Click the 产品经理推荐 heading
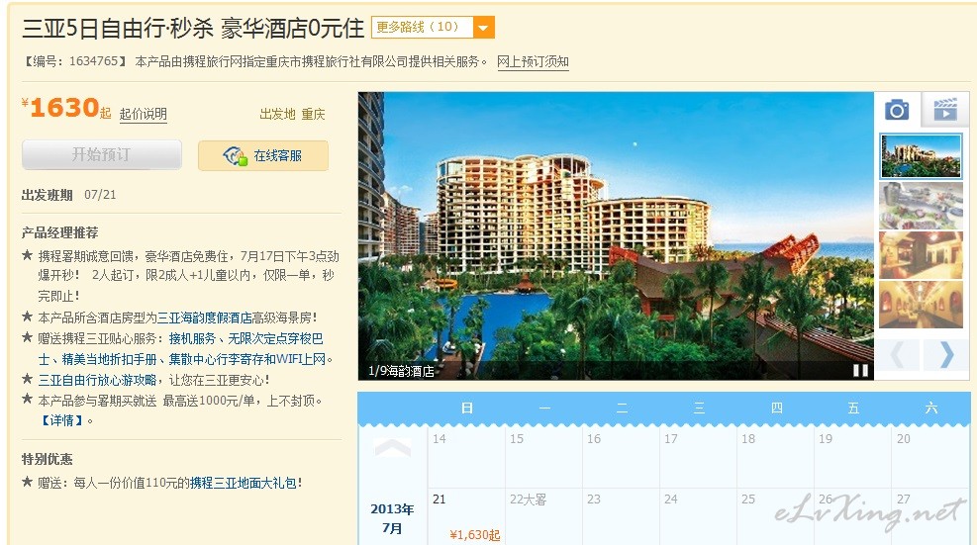 click(x=59, y=233)
